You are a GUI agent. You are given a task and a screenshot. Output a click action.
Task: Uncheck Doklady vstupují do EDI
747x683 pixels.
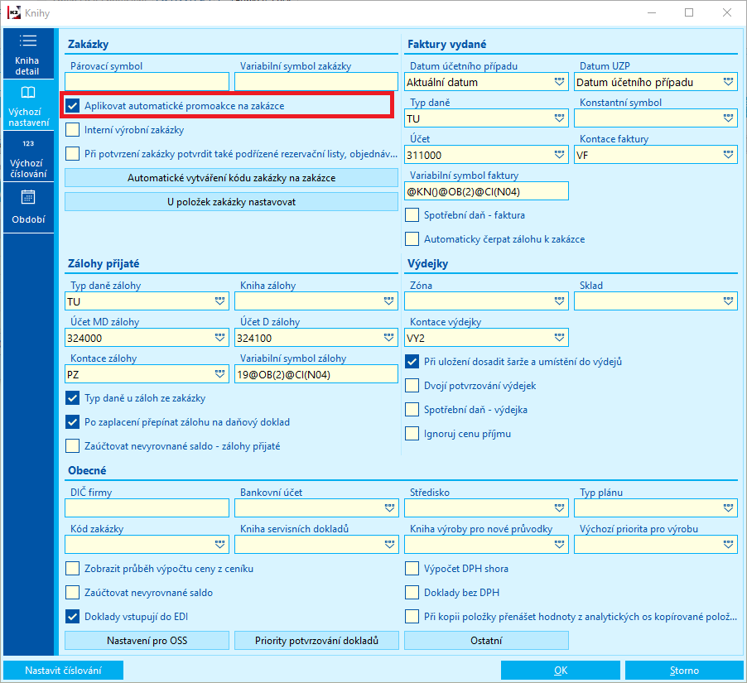[x=72, y=617]
